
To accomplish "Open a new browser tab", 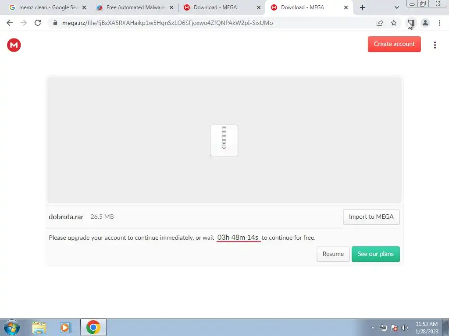I will coord(363,7).
